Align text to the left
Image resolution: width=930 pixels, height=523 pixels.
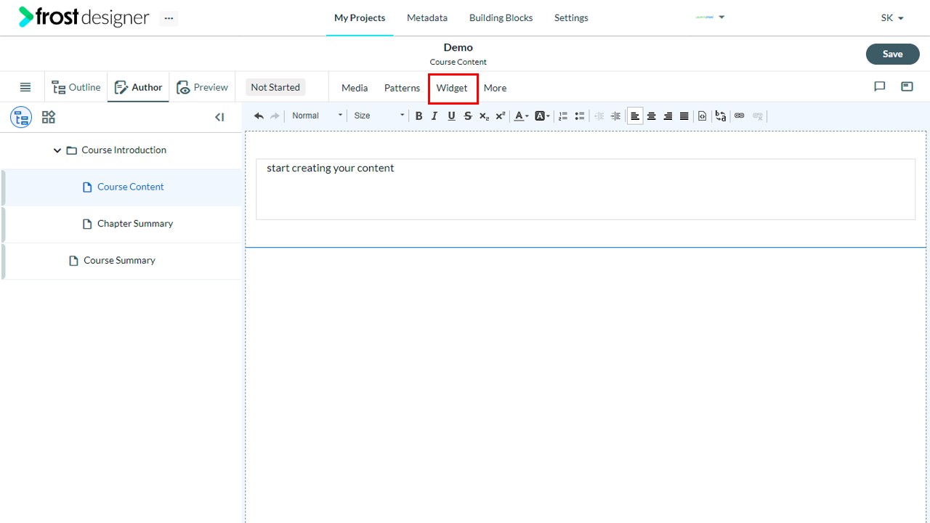635,115
